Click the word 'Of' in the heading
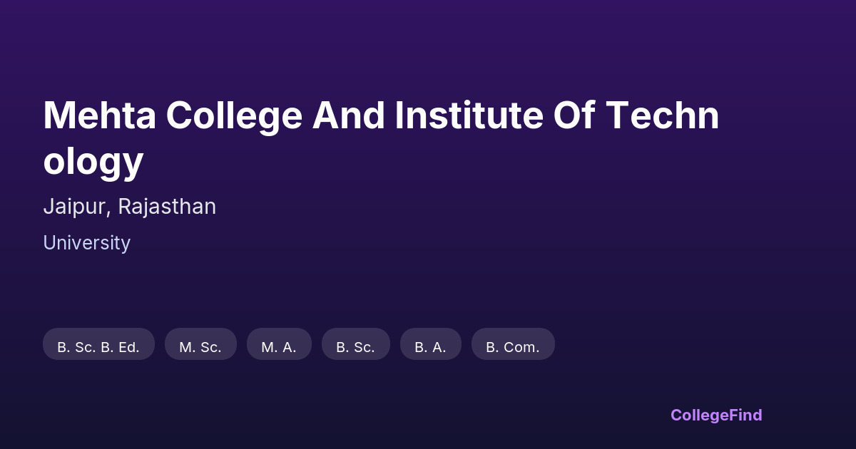The image size is (856, 449). click(574, 116)
